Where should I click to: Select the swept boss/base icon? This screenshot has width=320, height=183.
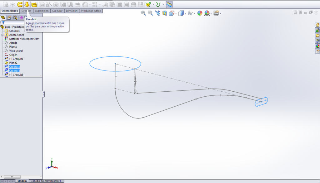[x=20, y=4]
